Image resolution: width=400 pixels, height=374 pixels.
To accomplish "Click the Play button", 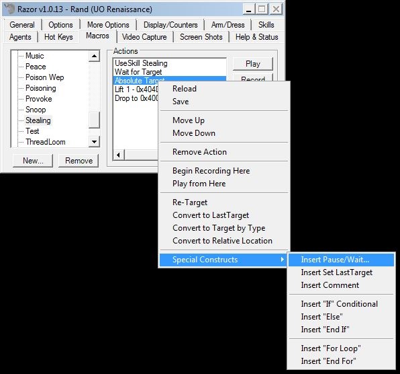I will (253, 64).
